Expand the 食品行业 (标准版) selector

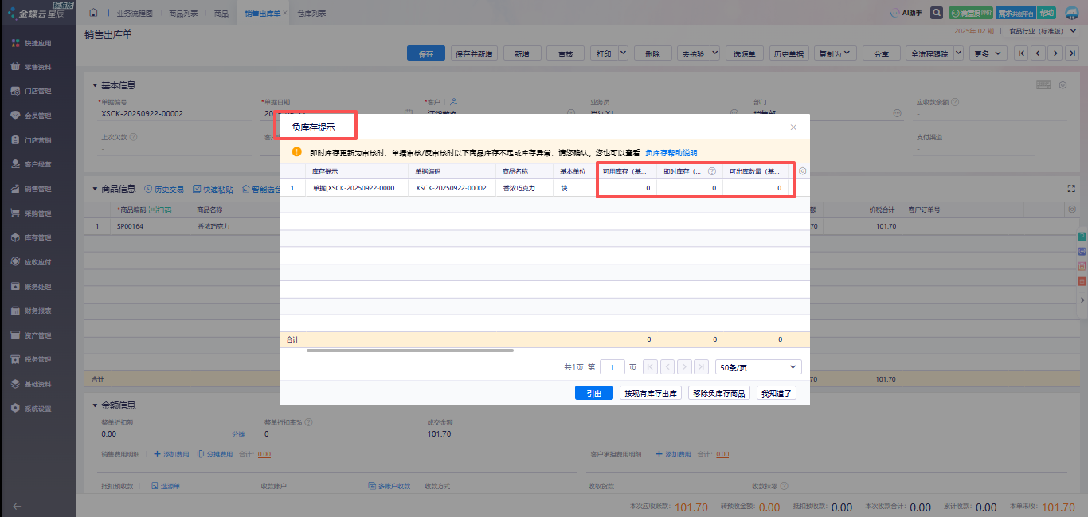point(1045,32)
